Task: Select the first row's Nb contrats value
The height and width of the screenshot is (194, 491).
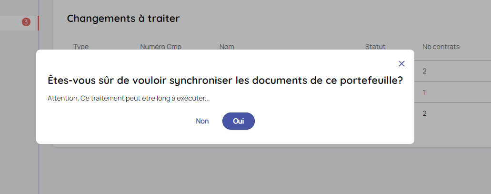Action: pos(424,71)
